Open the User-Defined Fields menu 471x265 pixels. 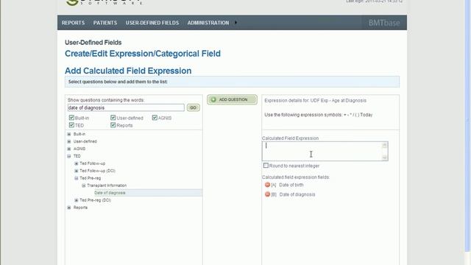152,23
